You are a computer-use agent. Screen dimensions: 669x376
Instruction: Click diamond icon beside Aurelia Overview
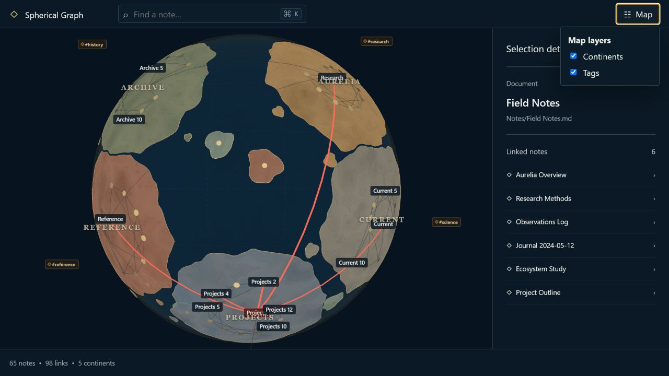[509, 175]
